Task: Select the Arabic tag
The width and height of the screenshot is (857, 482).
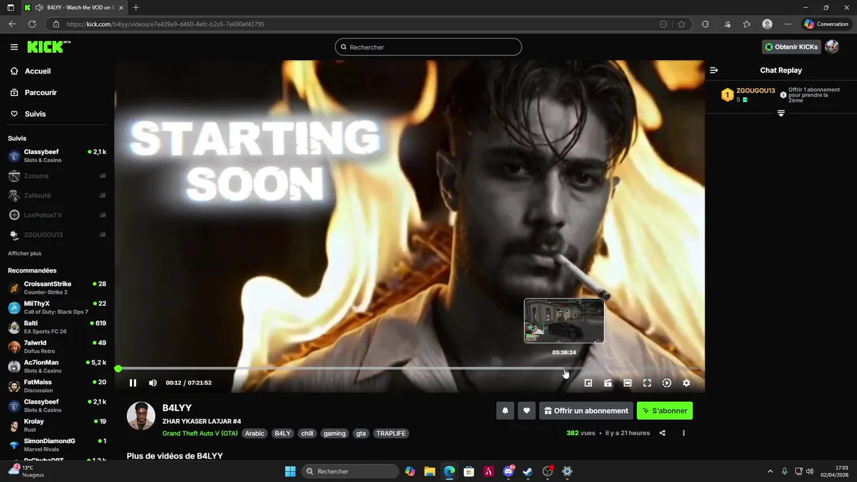Action: coord(254,433)
